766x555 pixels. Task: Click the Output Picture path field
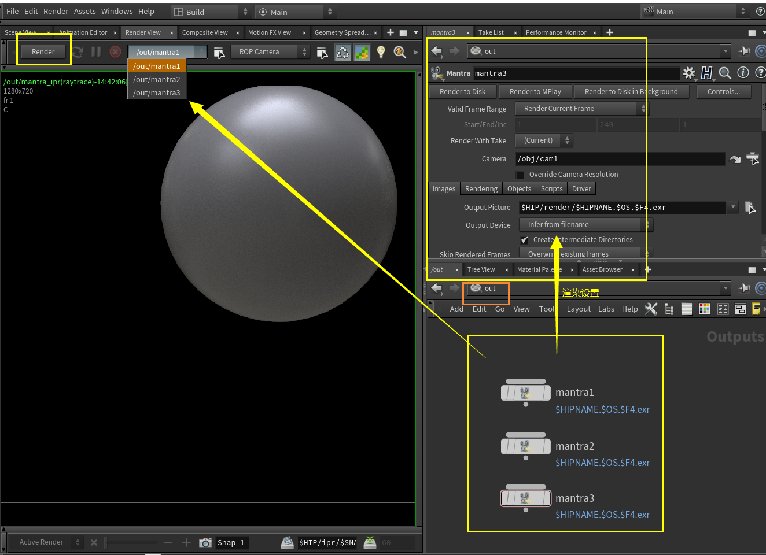622,208
